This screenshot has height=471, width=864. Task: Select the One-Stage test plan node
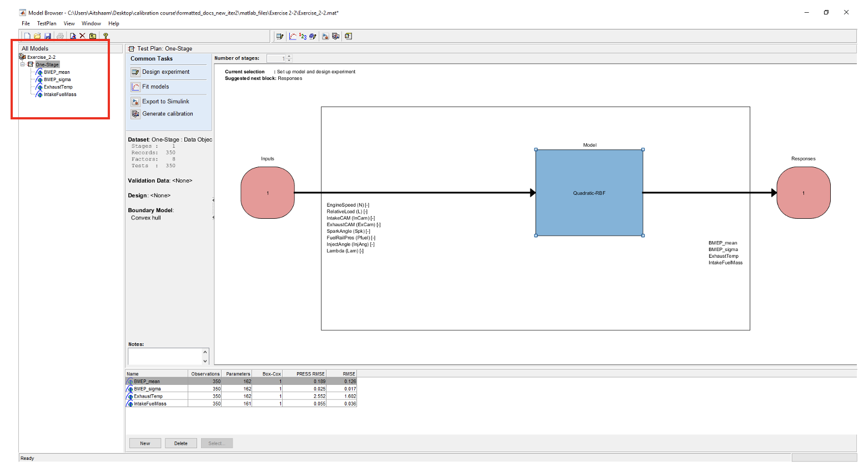coord(47,64)
